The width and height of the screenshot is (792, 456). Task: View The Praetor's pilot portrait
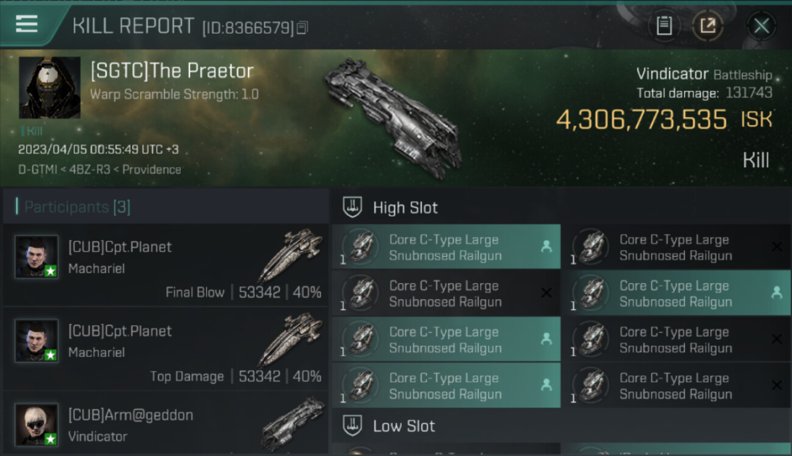coord(50,88)
